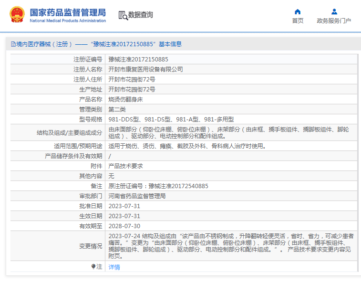
Task: Click the 备注 row label
Action: 96,186
